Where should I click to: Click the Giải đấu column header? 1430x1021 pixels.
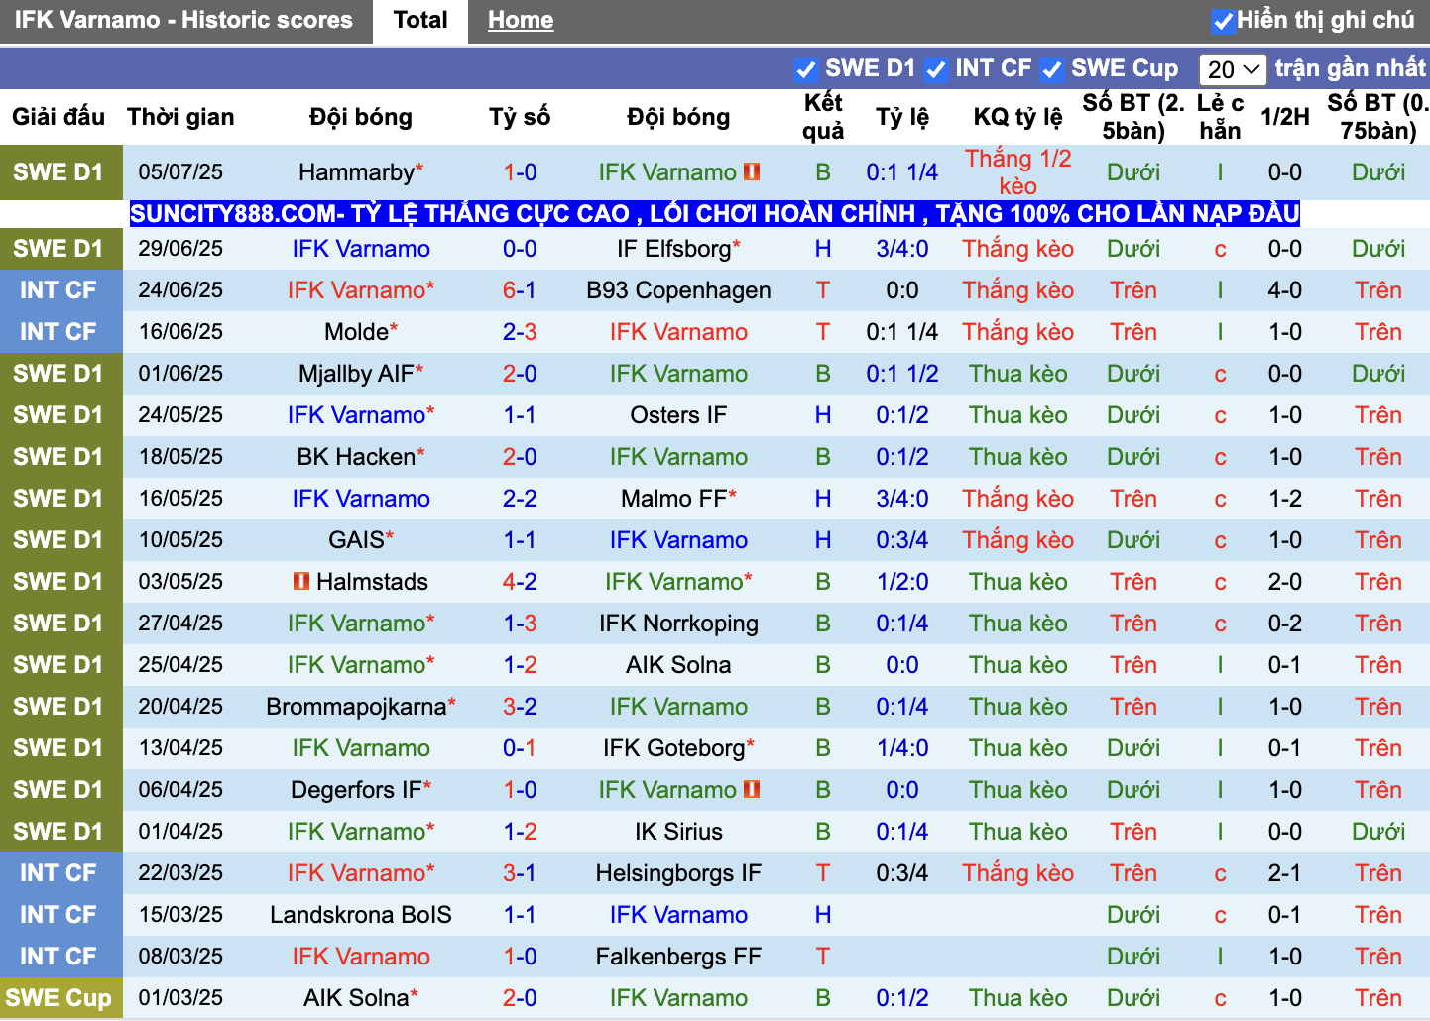59,117
